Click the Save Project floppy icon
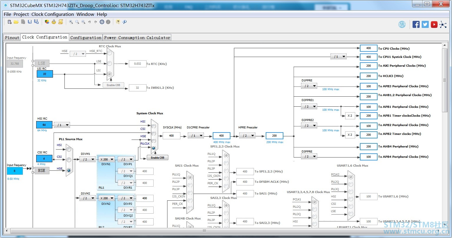Viewport: 452px width, 238px height. pyautogui.click(x=30, y=22)
